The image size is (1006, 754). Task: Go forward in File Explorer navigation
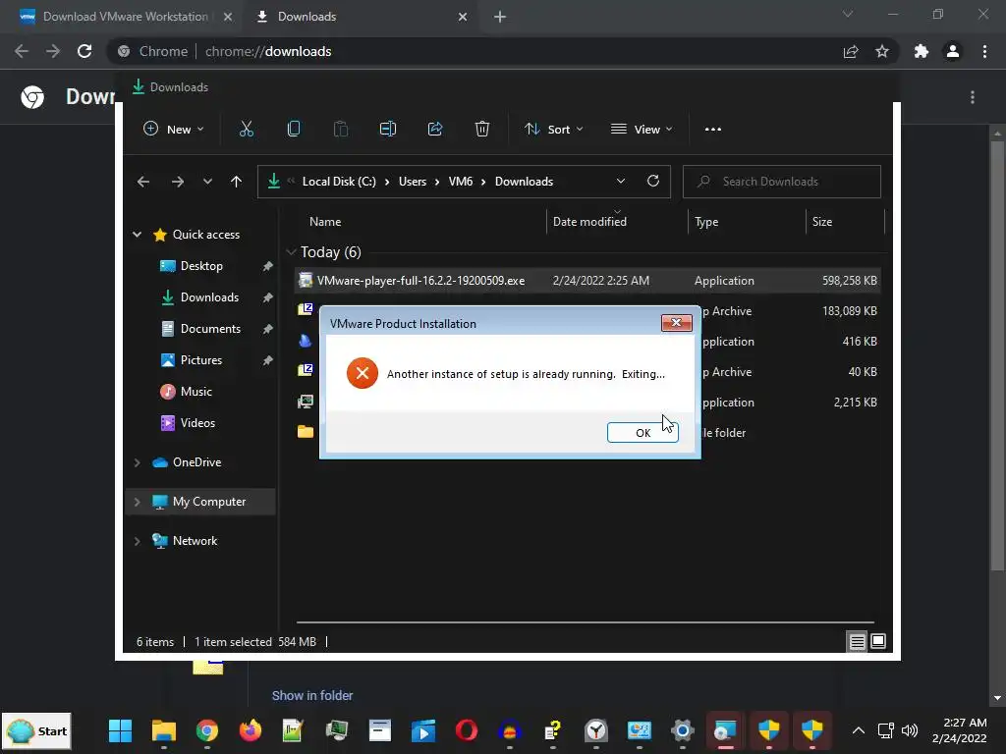tap(178, 182)
